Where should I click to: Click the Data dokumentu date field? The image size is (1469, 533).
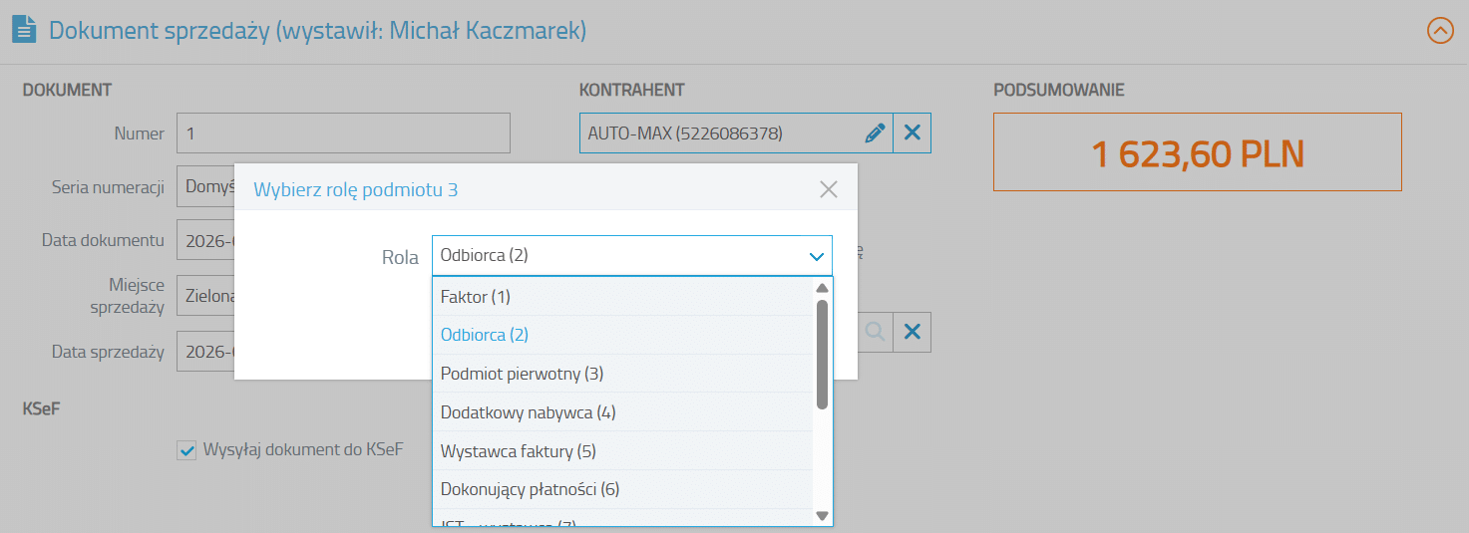click(205, 240)
